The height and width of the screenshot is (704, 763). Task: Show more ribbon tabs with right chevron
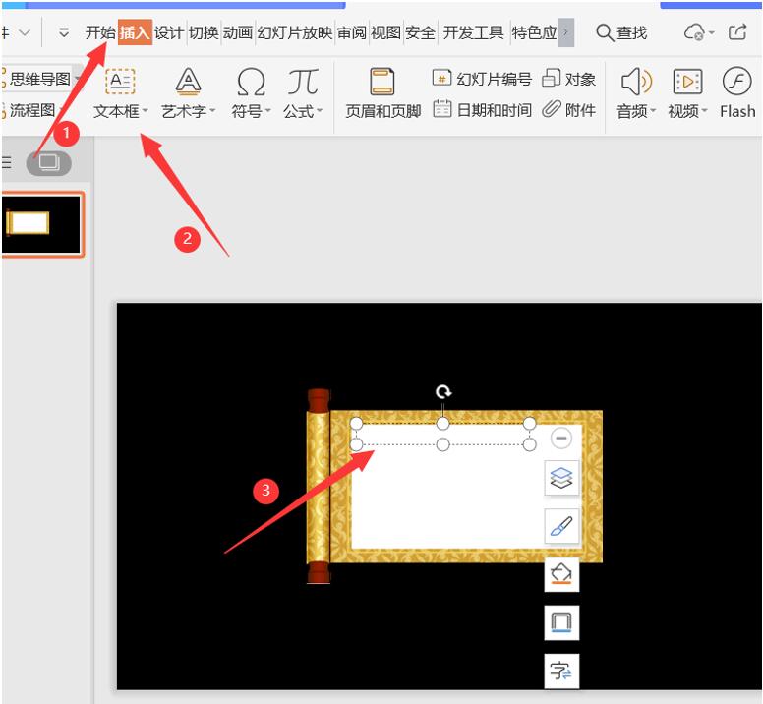pos(566,32)
